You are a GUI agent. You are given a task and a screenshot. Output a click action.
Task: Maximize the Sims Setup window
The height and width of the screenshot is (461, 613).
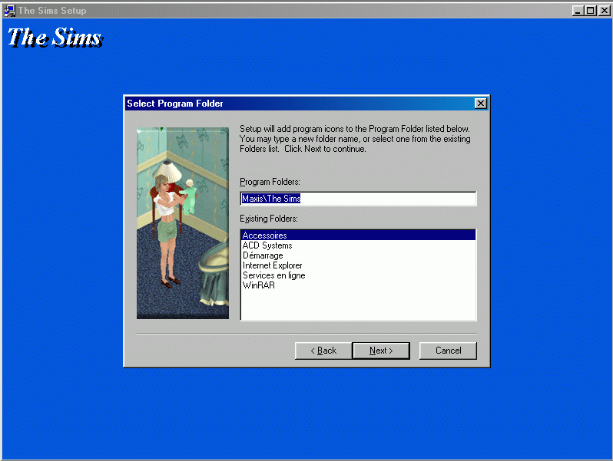pos(590,11)
